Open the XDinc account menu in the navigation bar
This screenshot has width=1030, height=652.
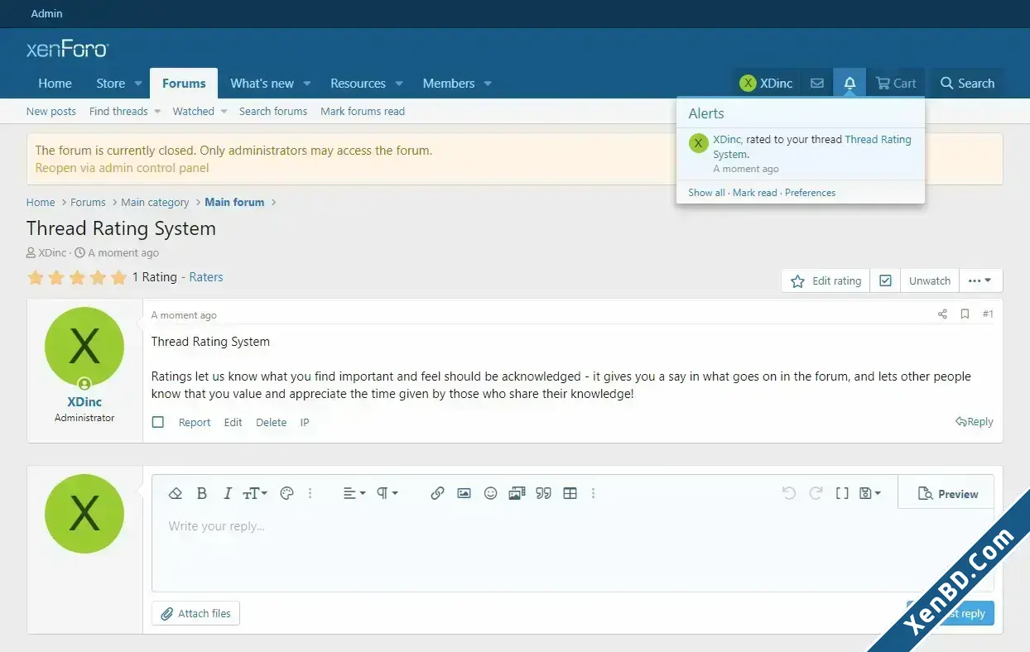click(x=767, y=84)
